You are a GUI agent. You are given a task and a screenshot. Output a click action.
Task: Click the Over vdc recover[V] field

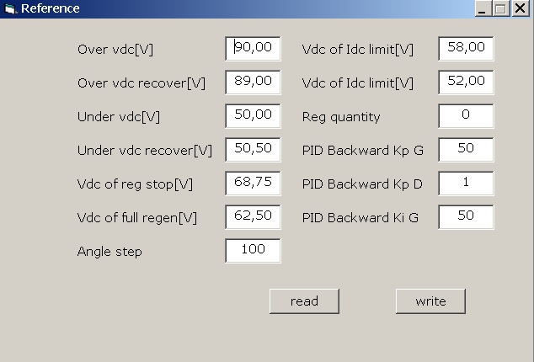coord(253,82)
